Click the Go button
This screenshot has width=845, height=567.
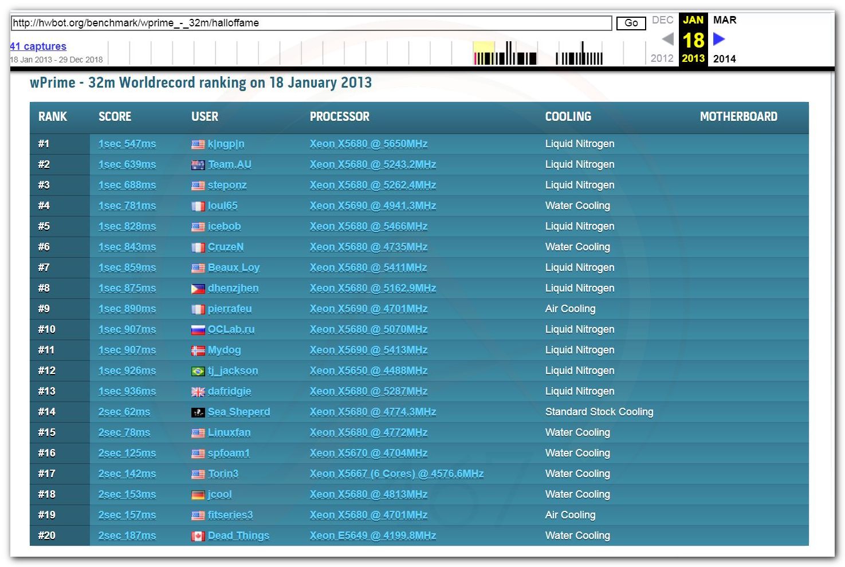pos(631,23)
